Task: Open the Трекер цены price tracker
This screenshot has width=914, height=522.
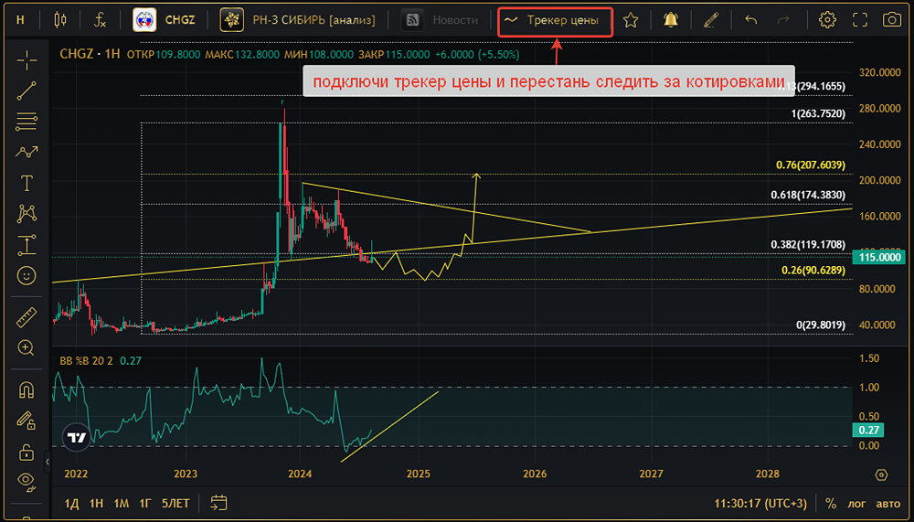Action: click(x=555, y=20)
